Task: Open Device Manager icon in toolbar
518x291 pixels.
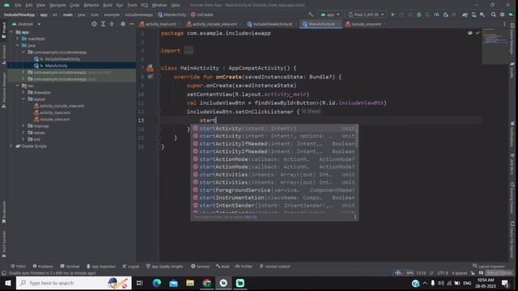Action: tap(473, 15)
